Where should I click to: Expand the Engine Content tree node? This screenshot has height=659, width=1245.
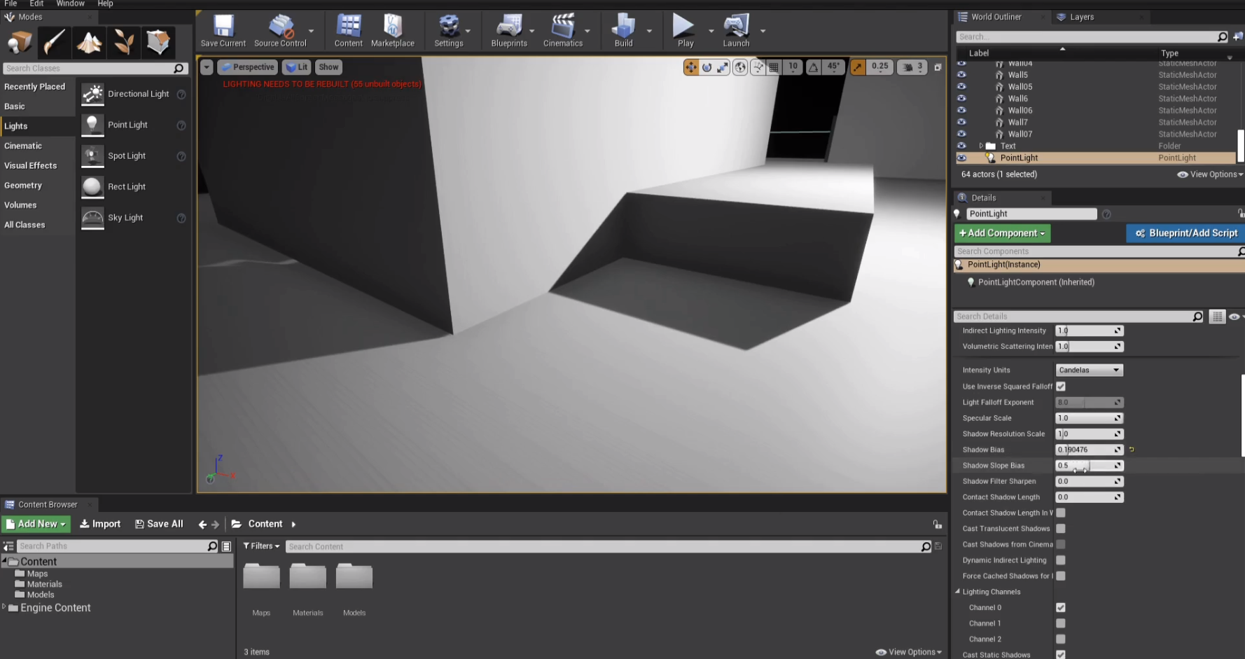pos(4,607)
